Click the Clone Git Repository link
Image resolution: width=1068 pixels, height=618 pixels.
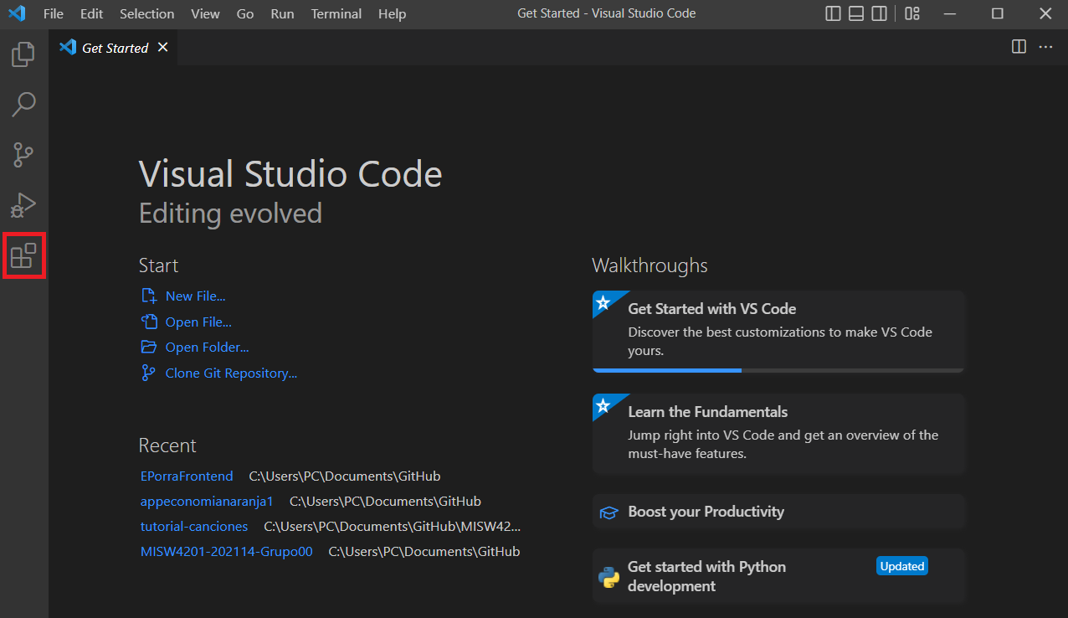pyautogui.click(x=231, y=373)
